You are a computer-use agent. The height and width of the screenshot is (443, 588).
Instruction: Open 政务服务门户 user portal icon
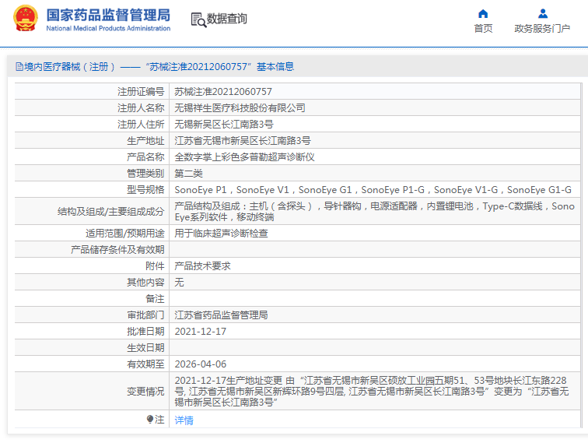point(542,14)
